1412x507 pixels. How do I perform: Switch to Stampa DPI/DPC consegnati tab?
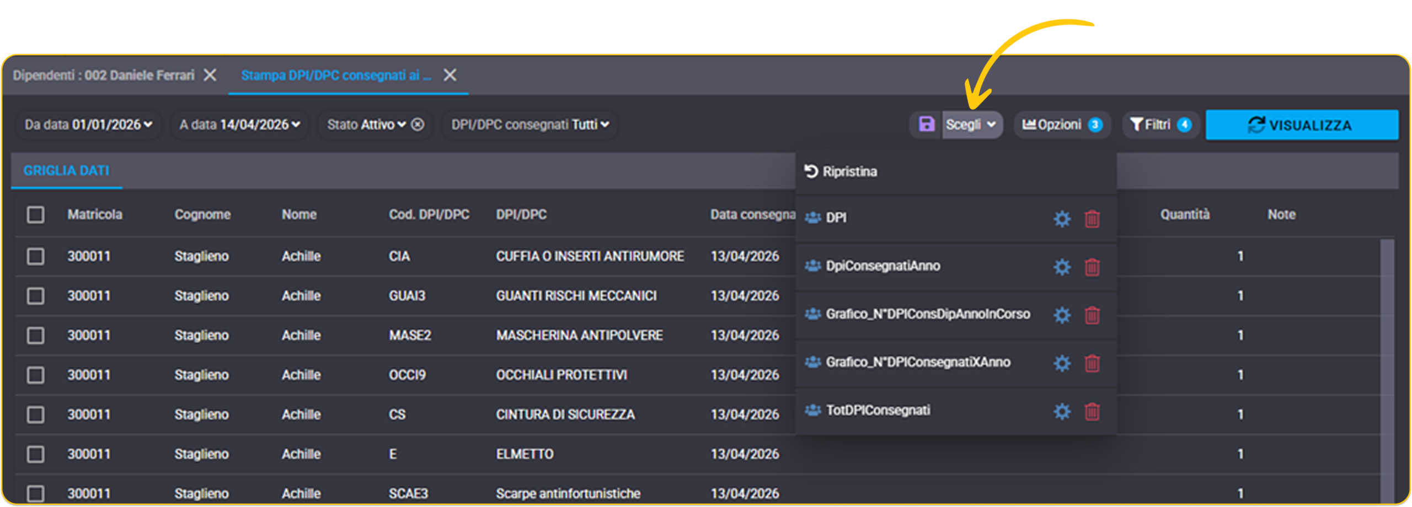336,75
